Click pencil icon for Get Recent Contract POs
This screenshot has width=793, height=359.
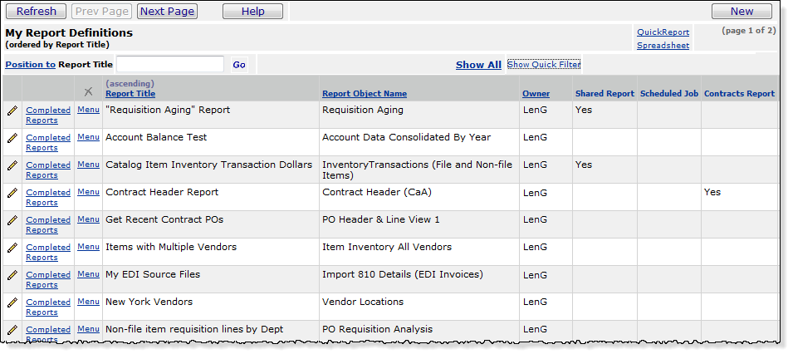[12, 220]
